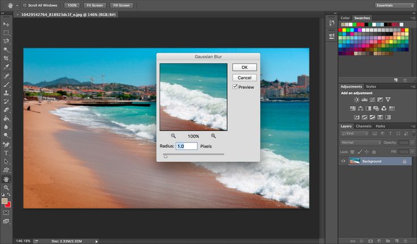Image resolution: width=417 pixels, height=244 pixels.
Task: Select the Dodge tool
Action: point(6,135)
